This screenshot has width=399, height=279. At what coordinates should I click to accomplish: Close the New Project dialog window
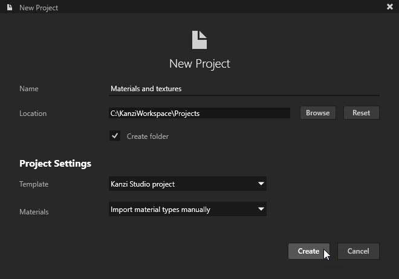389,7
